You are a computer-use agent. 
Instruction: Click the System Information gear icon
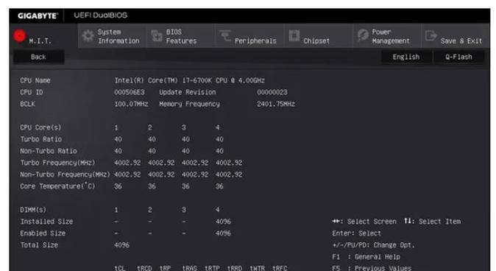88,36
